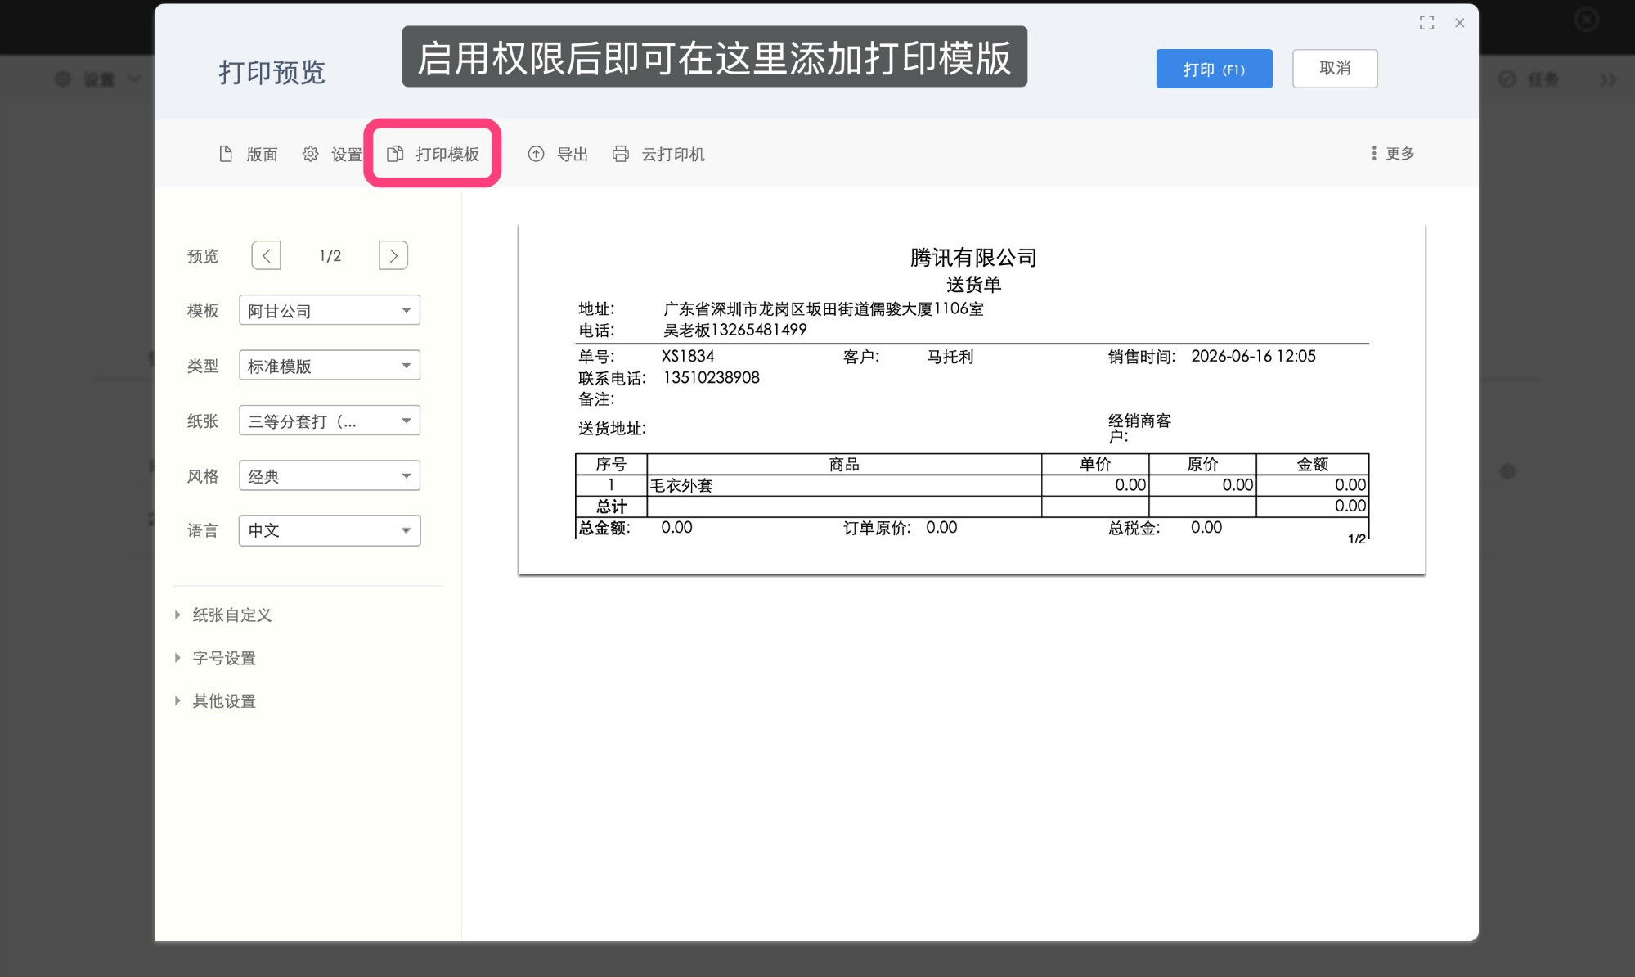Expand the 纸张自定义 section
Screen dimensions: 1635x977
(223, 615)
